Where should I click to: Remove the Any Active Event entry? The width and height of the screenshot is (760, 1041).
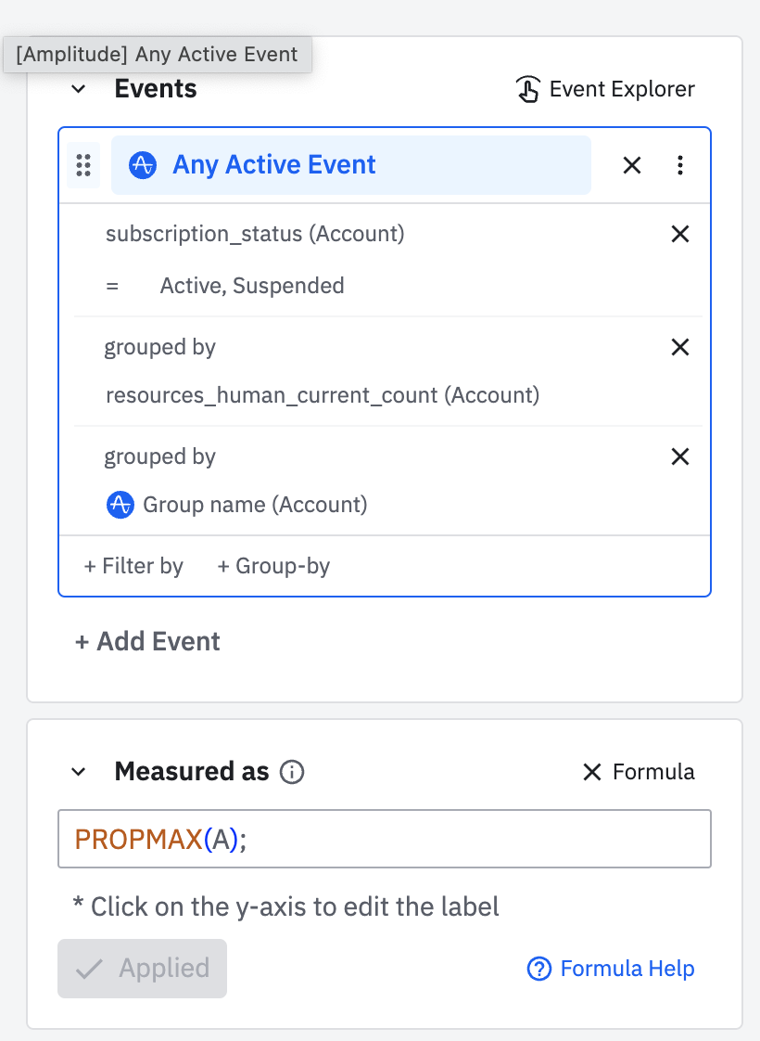tap(632, 165)
